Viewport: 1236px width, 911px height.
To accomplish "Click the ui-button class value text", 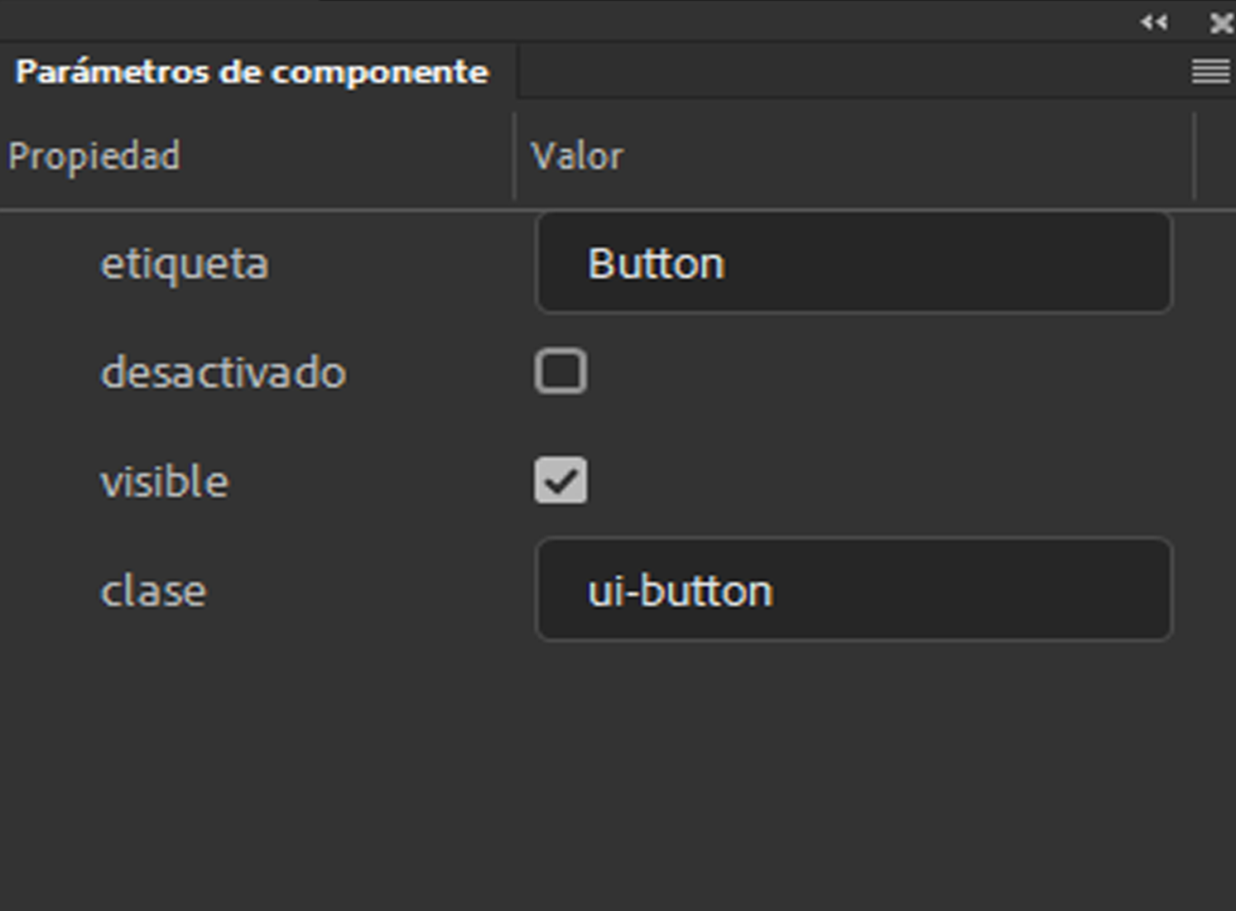I will tap(679, 589).
